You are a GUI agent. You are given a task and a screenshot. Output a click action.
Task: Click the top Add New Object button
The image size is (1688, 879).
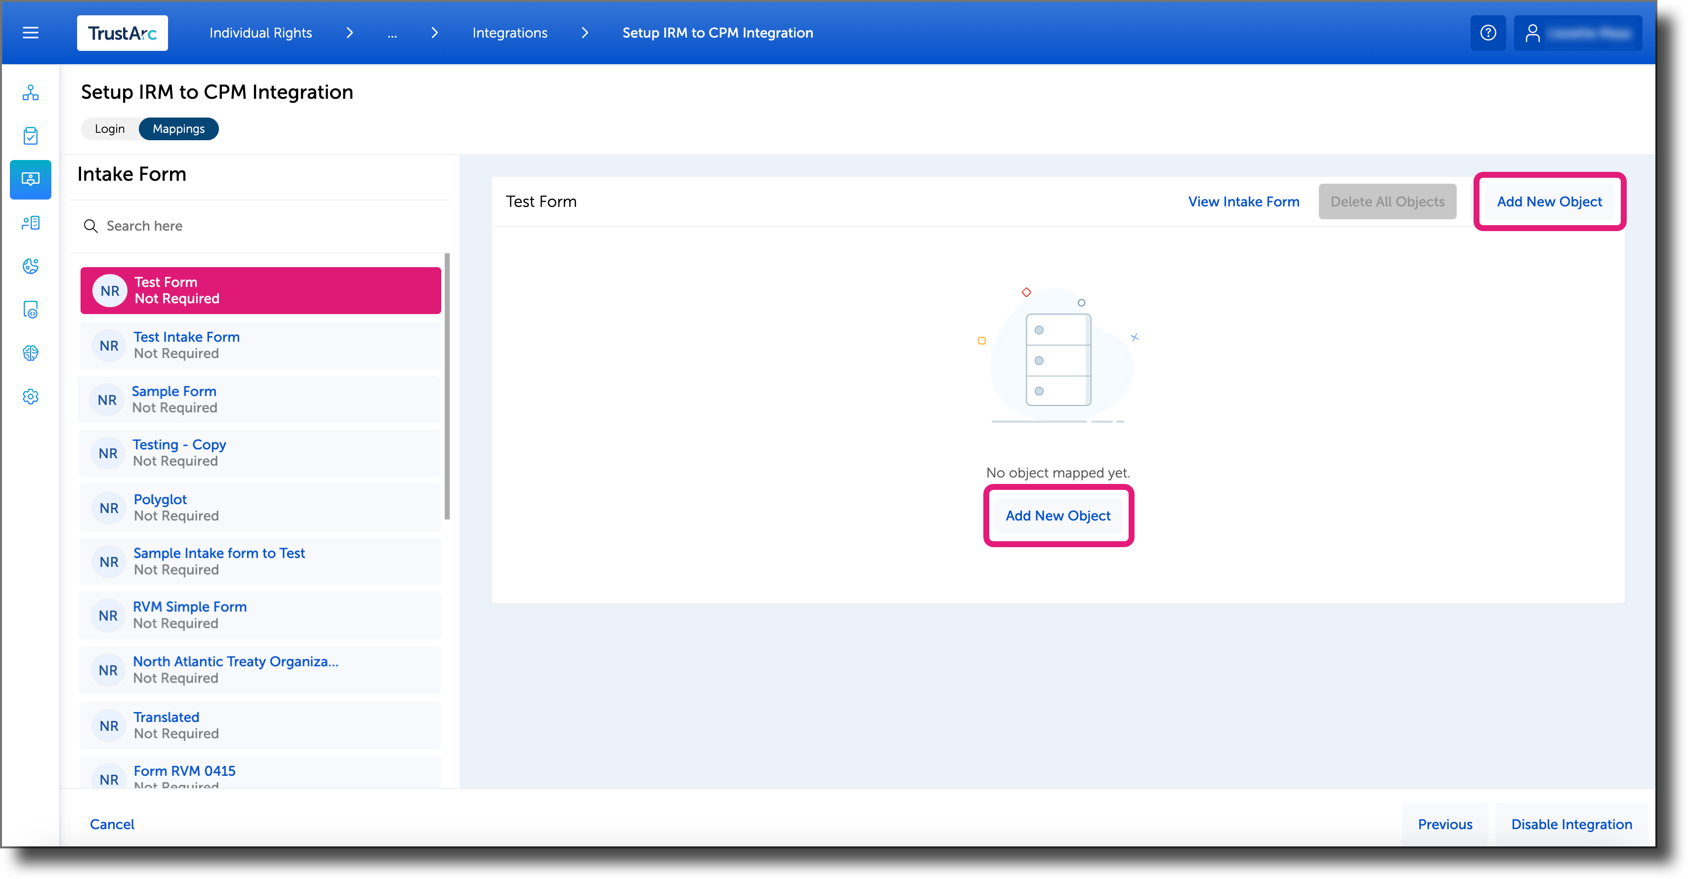(1549, 201)
